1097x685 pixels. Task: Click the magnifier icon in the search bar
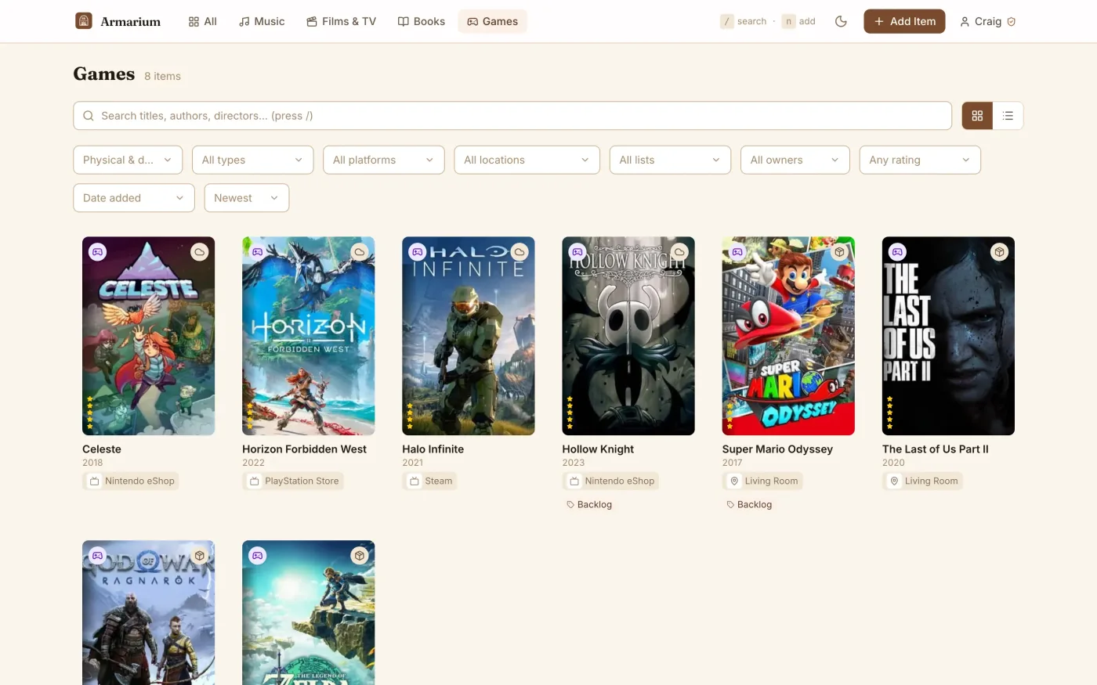[x=89, y=116]
